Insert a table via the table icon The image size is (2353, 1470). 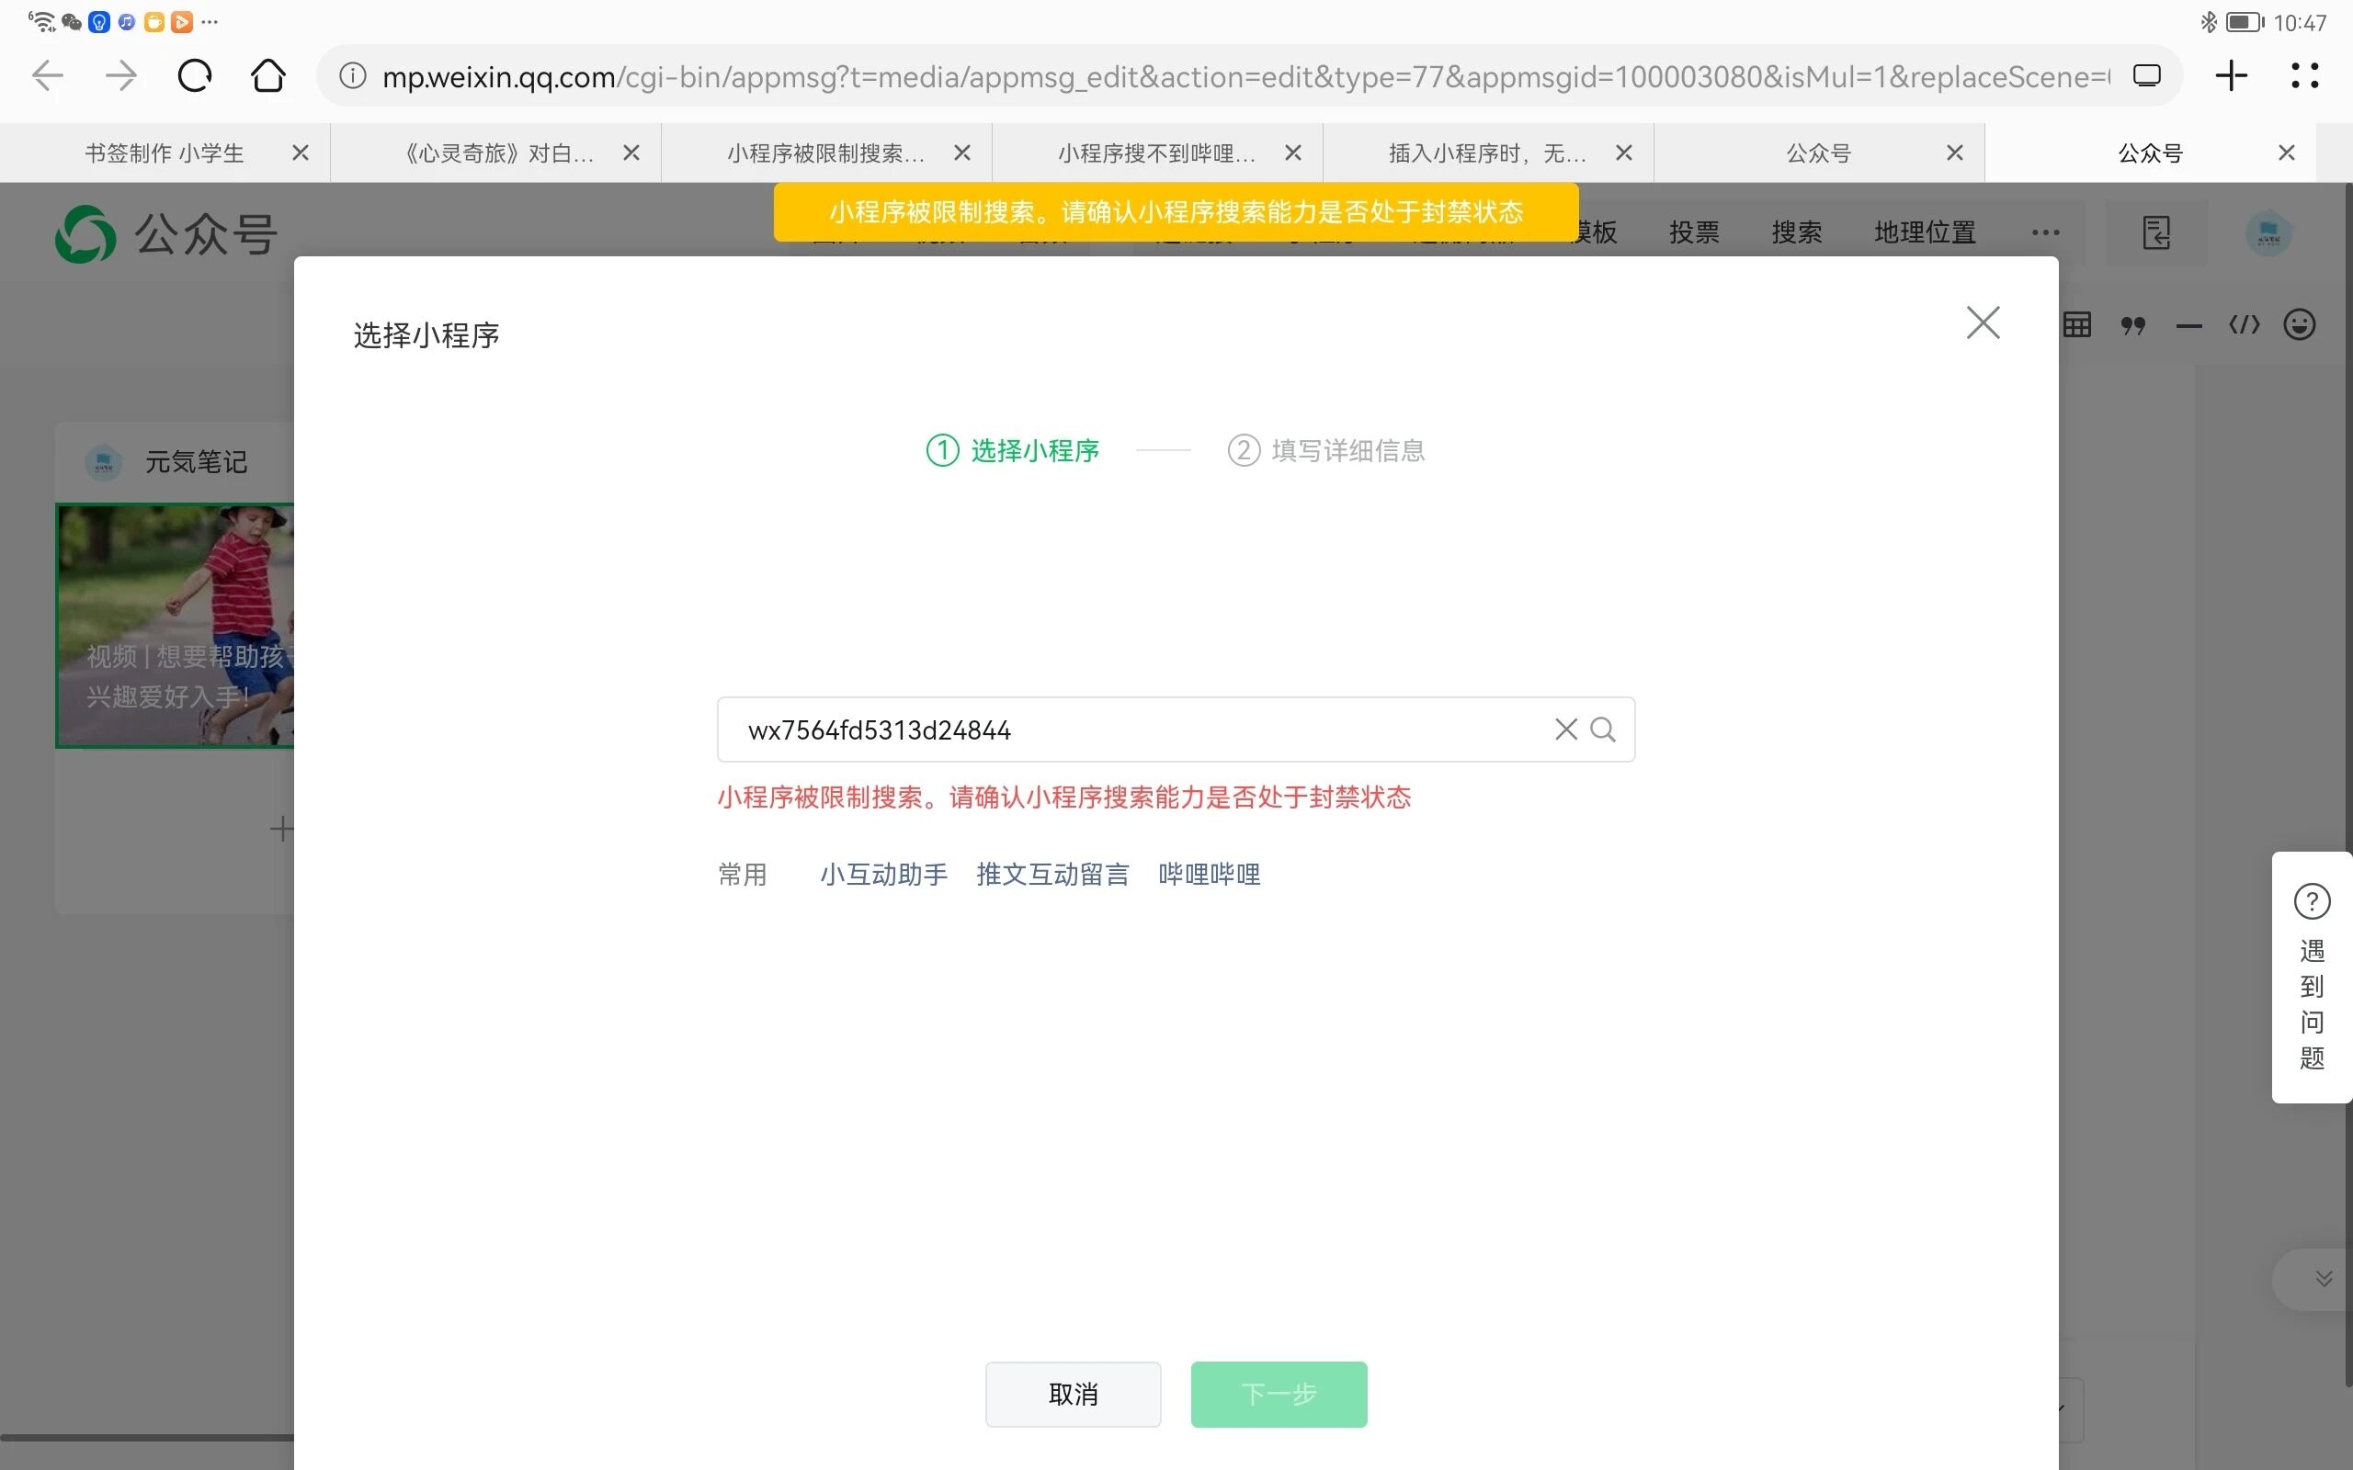pyautogui.click(x=2077, y=324)
